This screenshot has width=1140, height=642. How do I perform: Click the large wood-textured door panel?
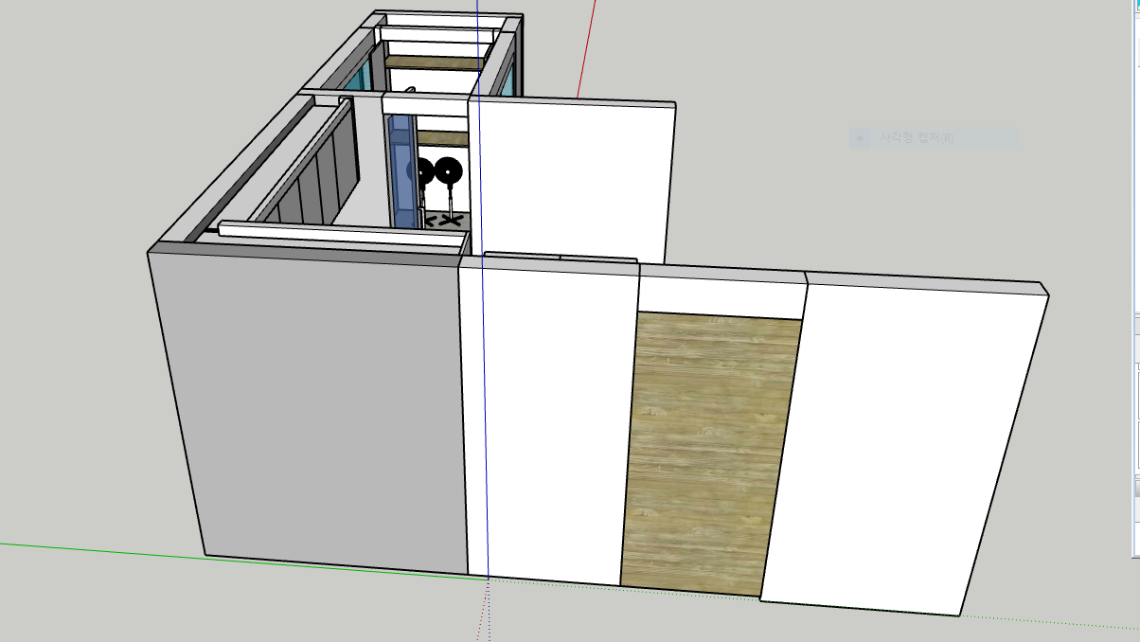coord(712,455)
